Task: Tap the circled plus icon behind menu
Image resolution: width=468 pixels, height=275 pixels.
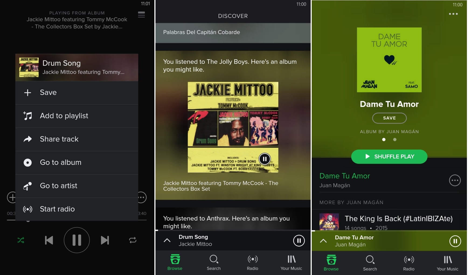Action: 11,198
